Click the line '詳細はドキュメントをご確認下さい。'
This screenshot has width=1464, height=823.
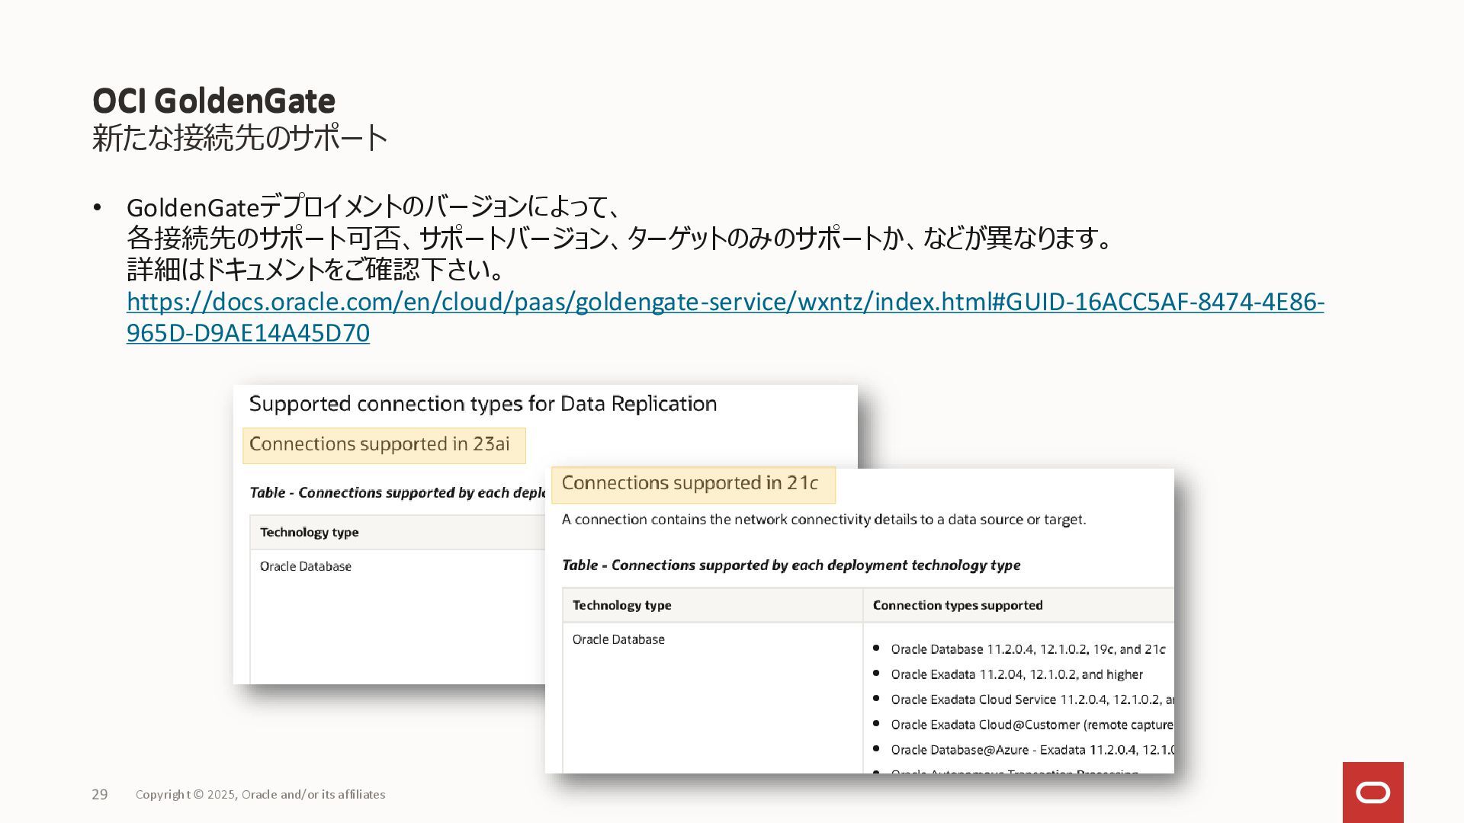pos(316,270)
